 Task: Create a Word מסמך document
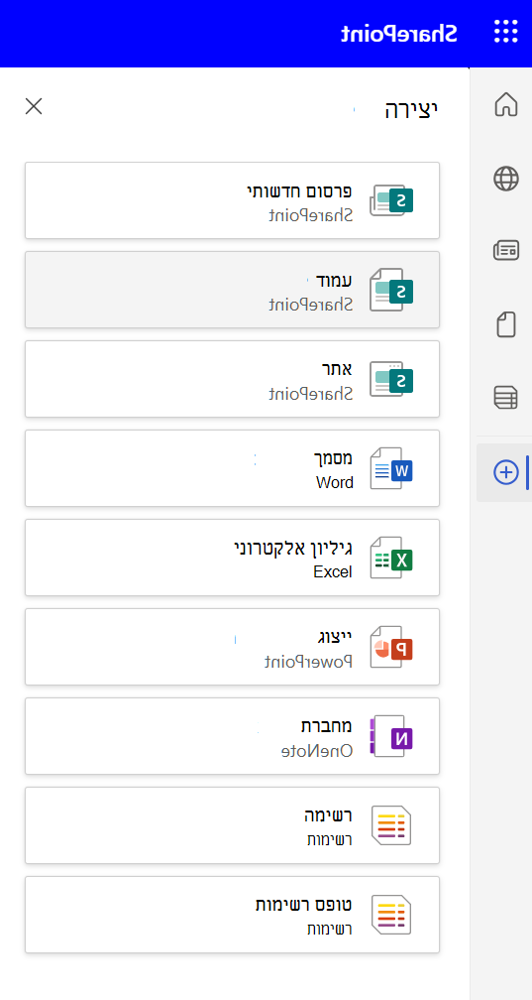point(232,468)
